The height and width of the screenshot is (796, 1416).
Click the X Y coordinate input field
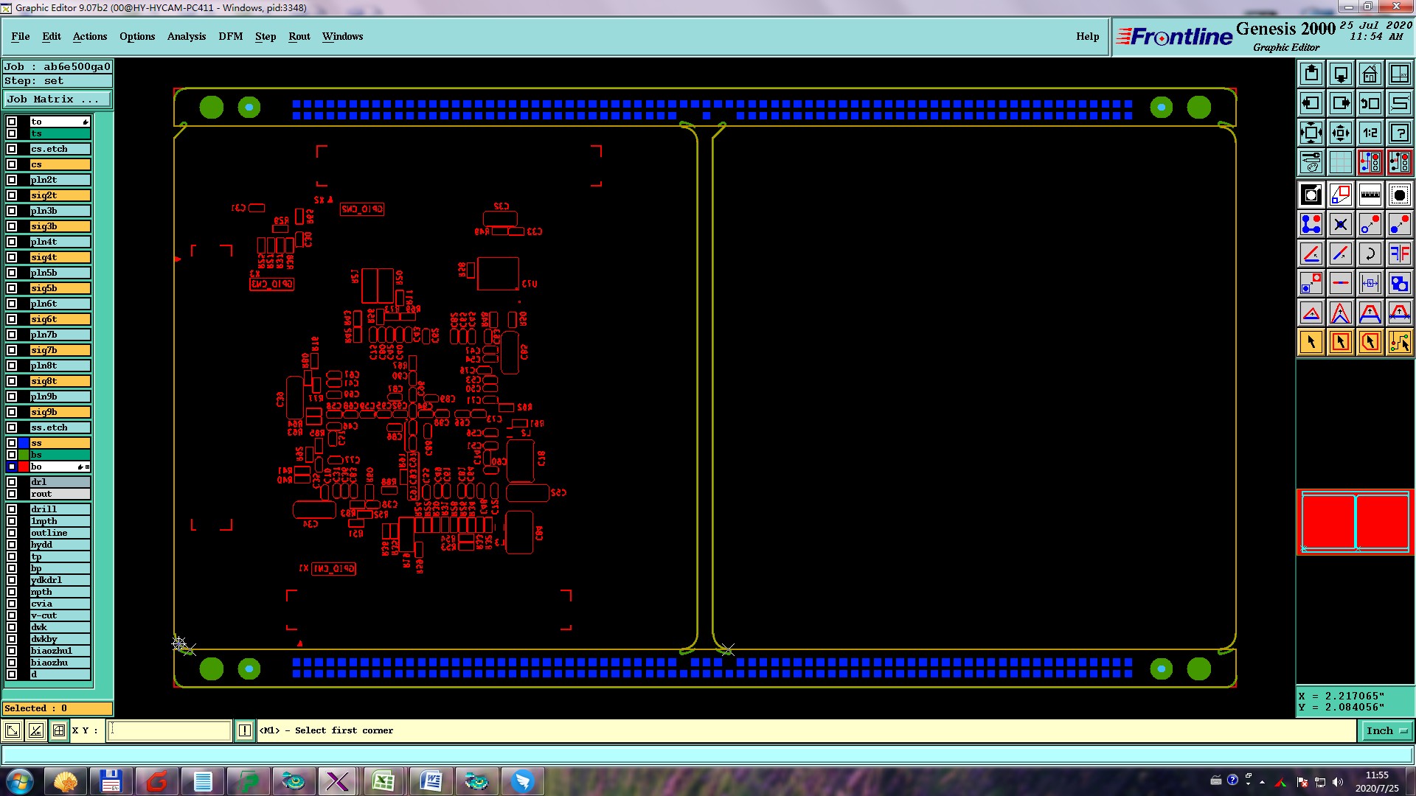[x=170, y=730]
